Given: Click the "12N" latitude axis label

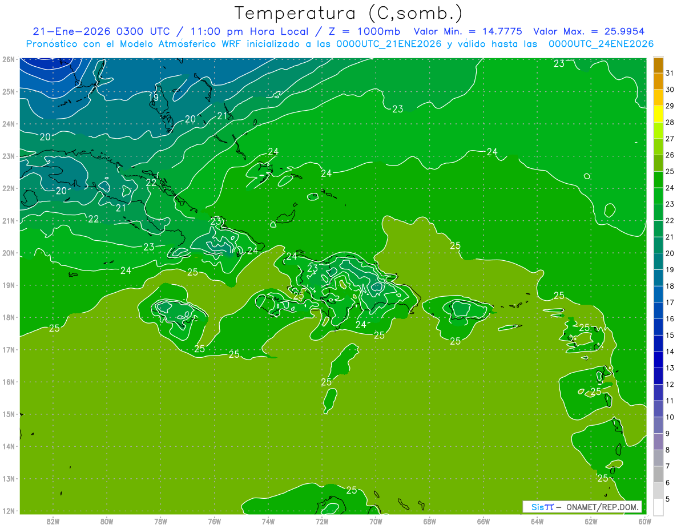Looking at the screenshot, I should (8, 511).
